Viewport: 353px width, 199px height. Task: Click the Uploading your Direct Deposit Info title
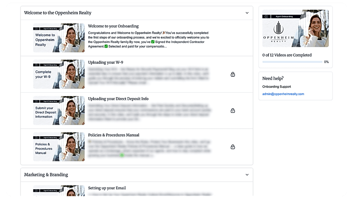point(118,99)
